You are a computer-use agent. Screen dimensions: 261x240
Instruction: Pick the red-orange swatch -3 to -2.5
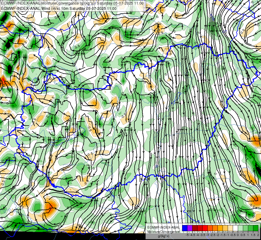click(210, 228)
